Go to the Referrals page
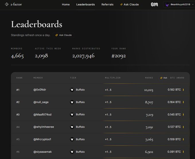The height and width of the screenshot is (159, 195). 108,5
